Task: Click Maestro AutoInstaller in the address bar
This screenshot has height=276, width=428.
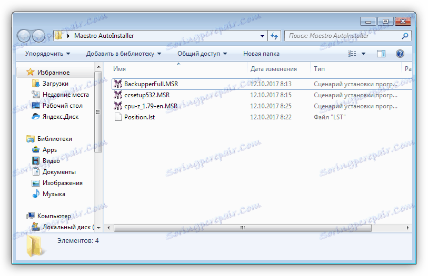Action: point(104,36)
